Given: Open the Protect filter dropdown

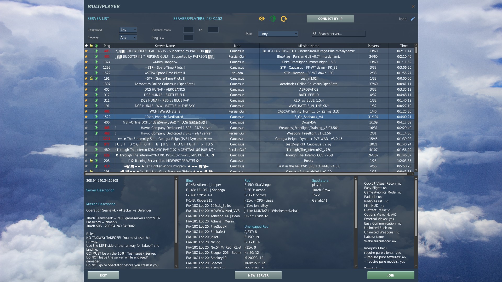Looking at the screenshot, I should (x=128, y=37).
